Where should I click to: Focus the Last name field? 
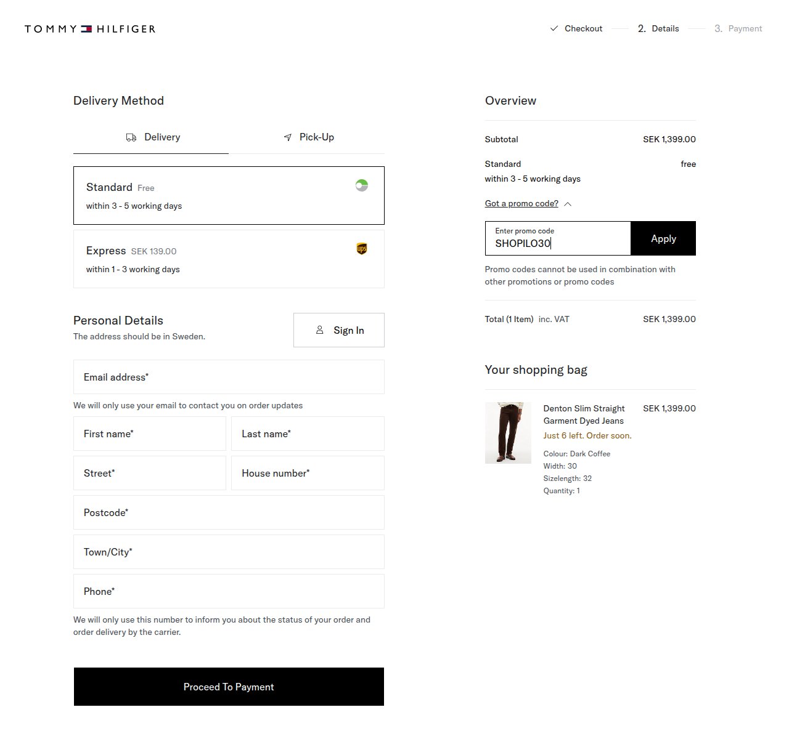pyautogui.click(x=308, y=434)
